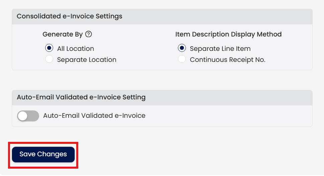This screenshot has height=176, width=324.
Task: Select the All Location radio button
Action: tap(49, 48)
